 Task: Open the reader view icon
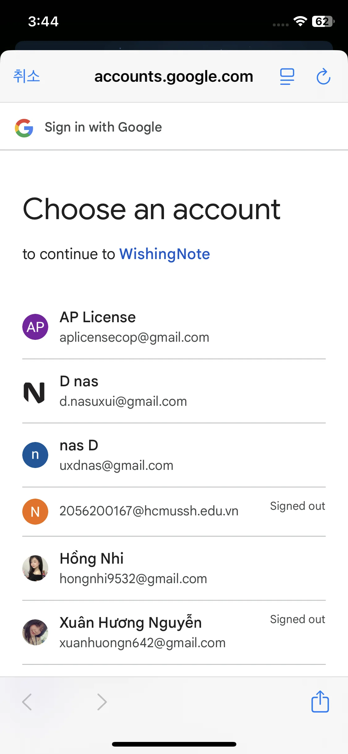287,76
